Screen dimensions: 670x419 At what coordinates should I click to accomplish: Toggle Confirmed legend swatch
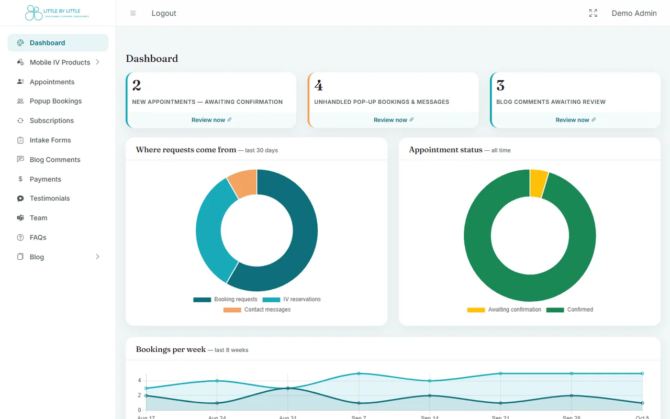(x=555, y=310)
